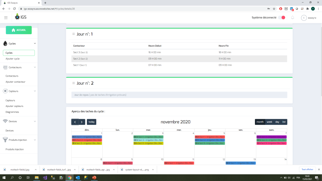Open the ezzayra user avatar

coord(304,18)
